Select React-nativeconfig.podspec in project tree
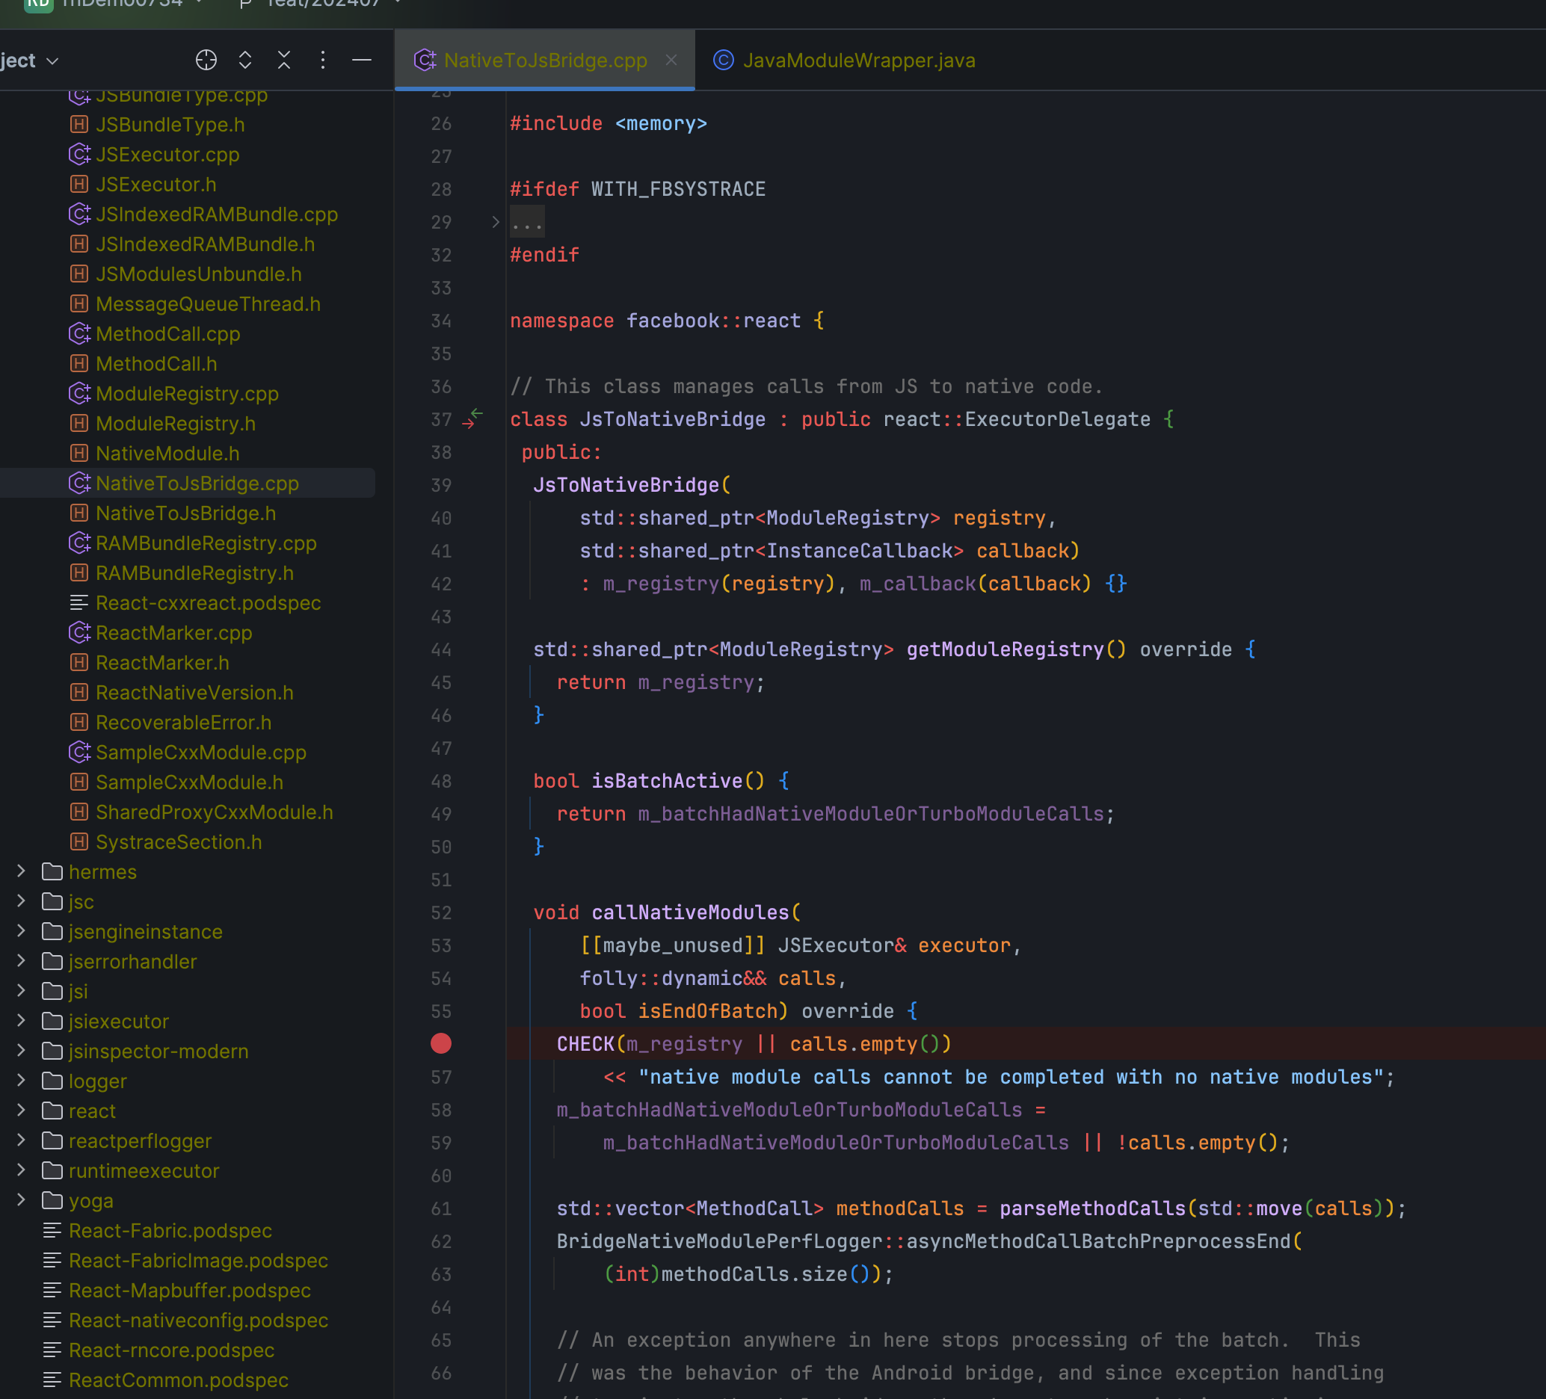This screenshot has width=1546, height=1399. pos(199,1320)
